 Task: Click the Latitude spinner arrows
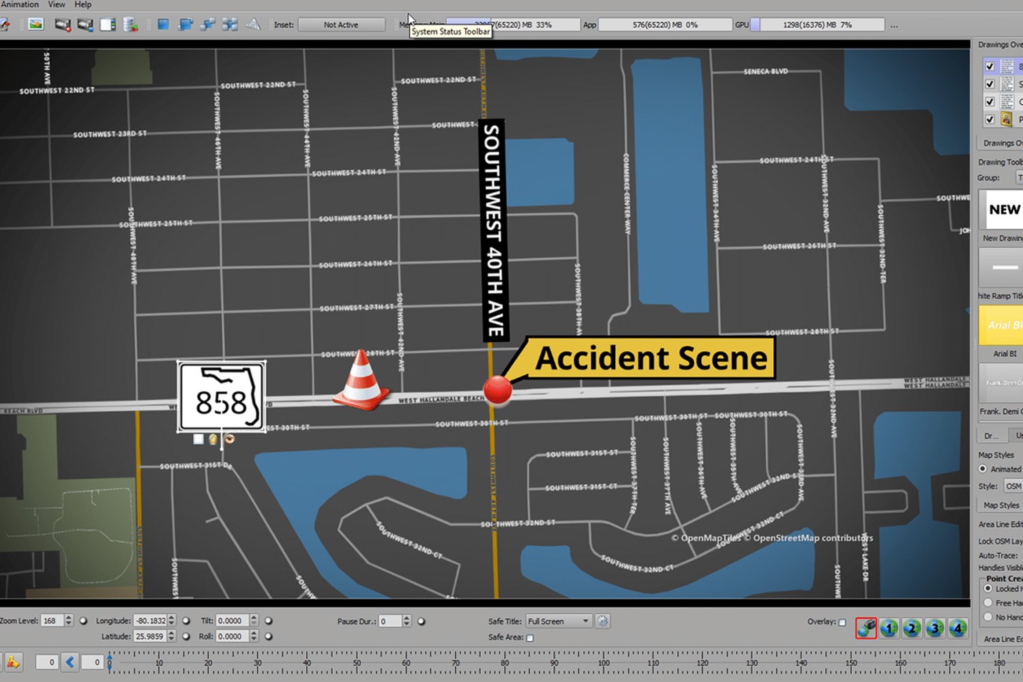pyautogui.click(x=171, y=636)
